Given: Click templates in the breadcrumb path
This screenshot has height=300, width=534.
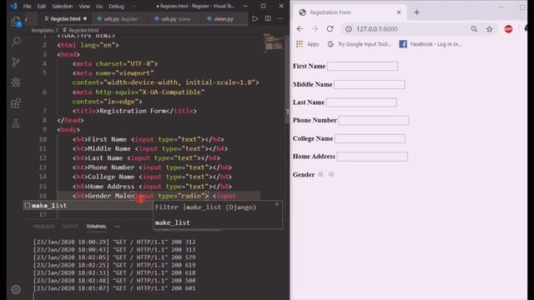Looking at the screenshot, I should tap(43, 30).
